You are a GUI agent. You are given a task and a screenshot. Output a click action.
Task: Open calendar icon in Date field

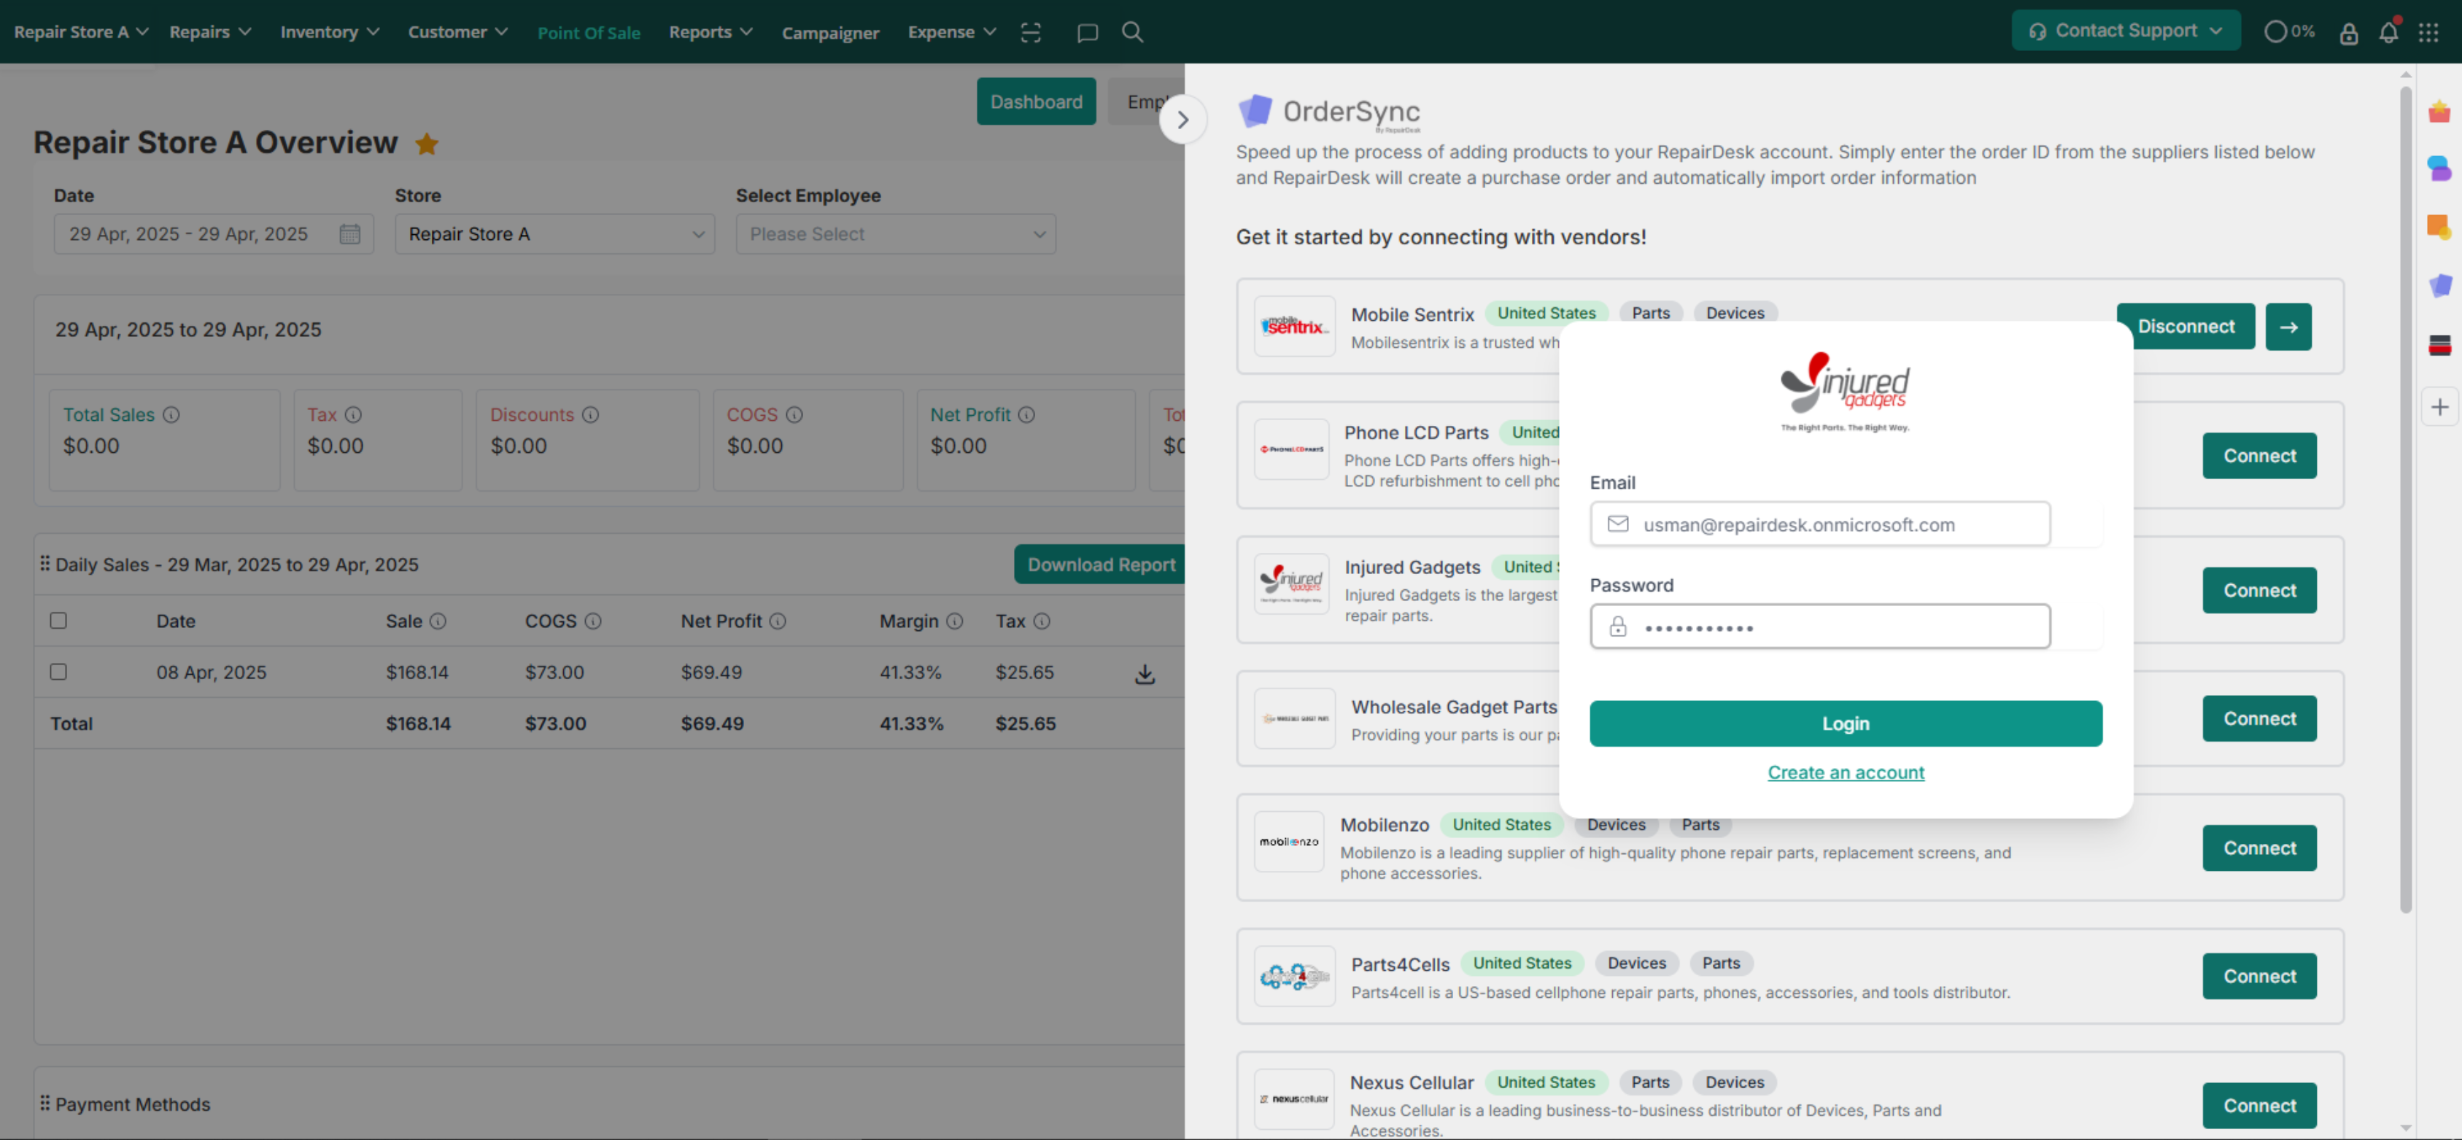coord(350,234)
